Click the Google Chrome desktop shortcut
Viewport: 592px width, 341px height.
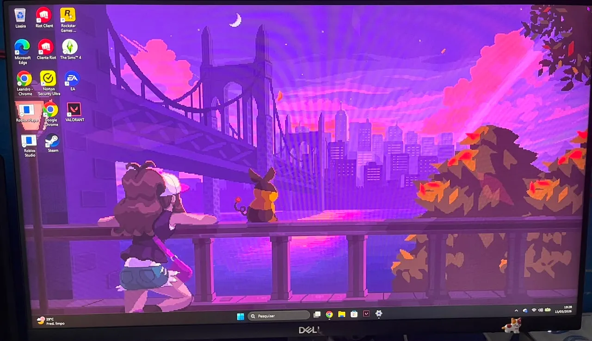51,115
